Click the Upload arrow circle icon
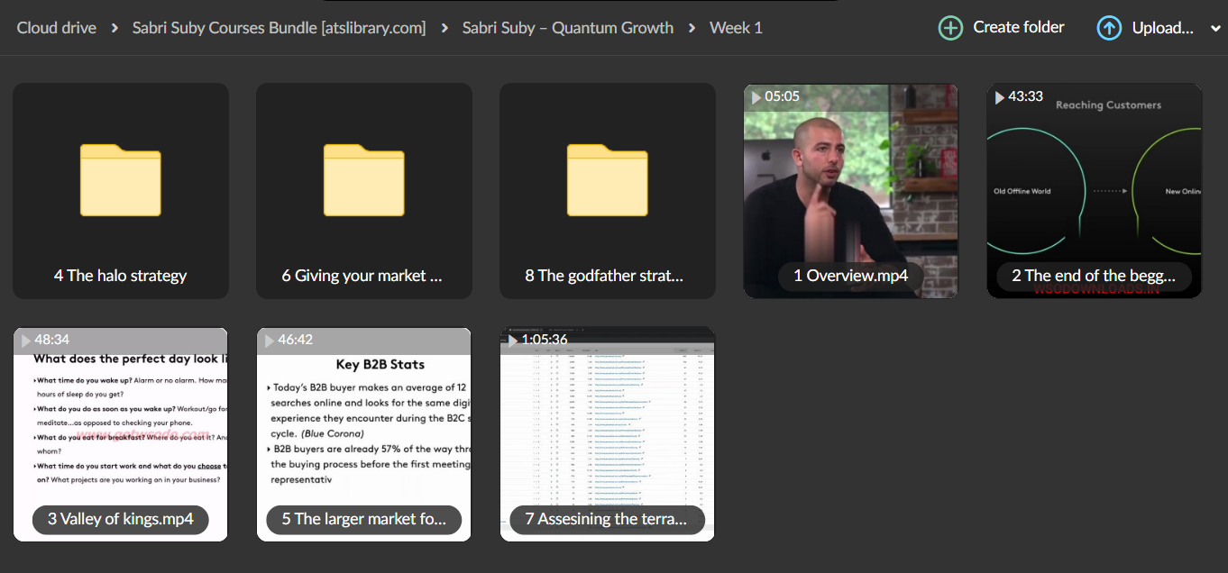Screen dimensions: 1228x573 click(1109, 28)
